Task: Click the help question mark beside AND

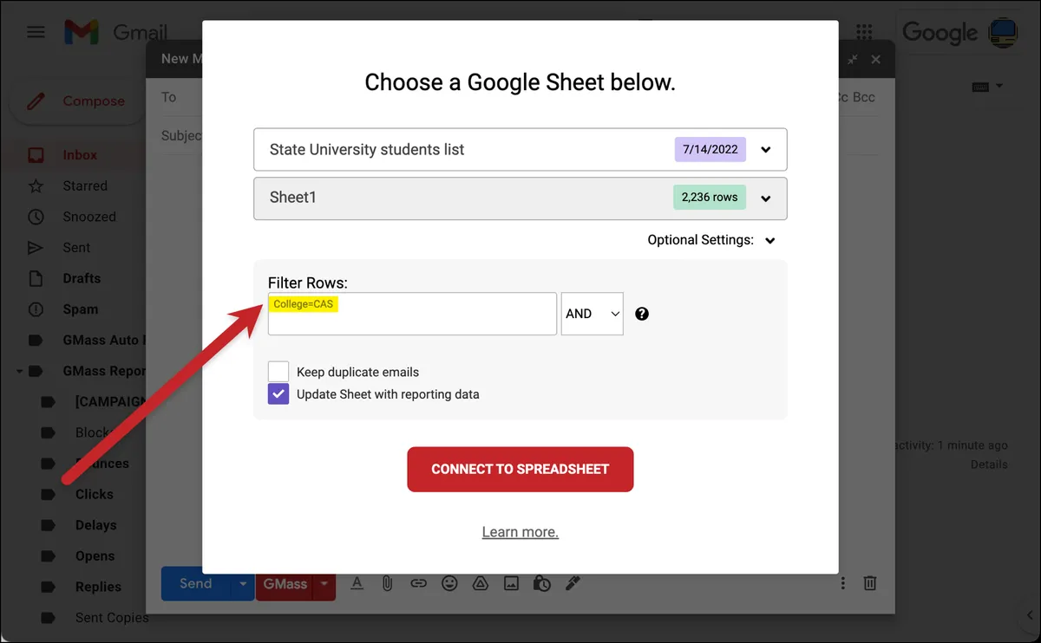Action: pyautogui.click(x=642, y=314)
